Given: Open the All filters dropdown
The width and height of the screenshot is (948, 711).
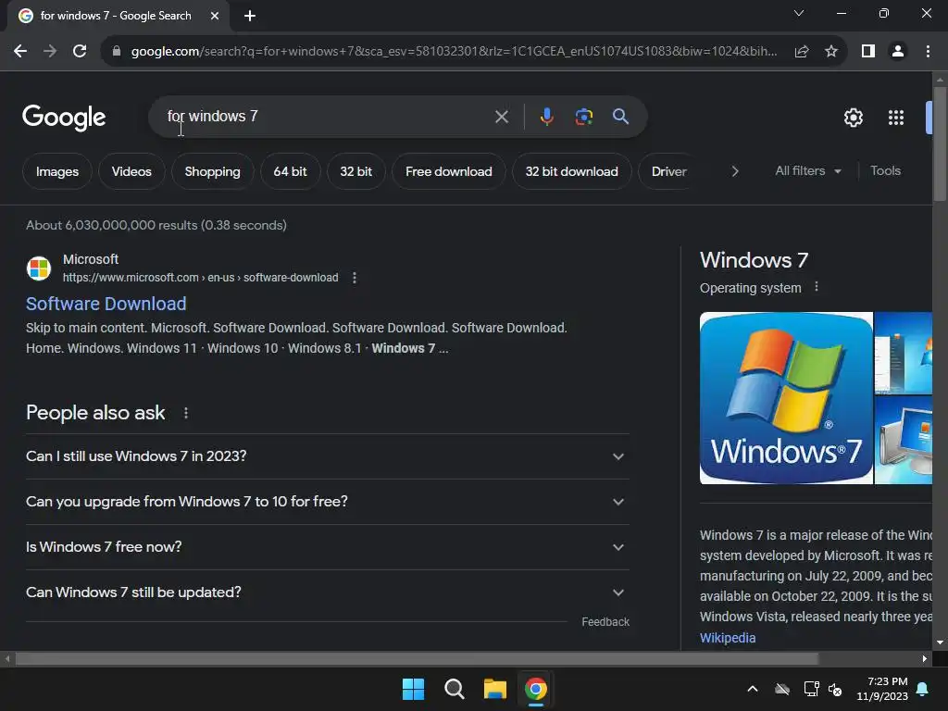Looking at the screenshot, I should (807, 171).
